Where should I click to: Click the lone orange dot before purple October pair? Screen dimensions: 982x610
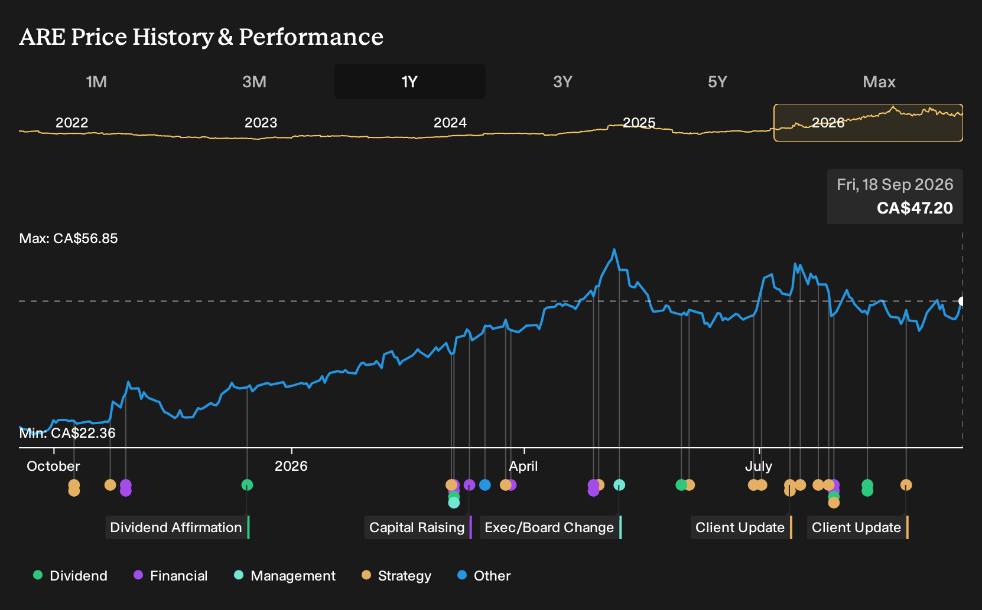point(110,485)
